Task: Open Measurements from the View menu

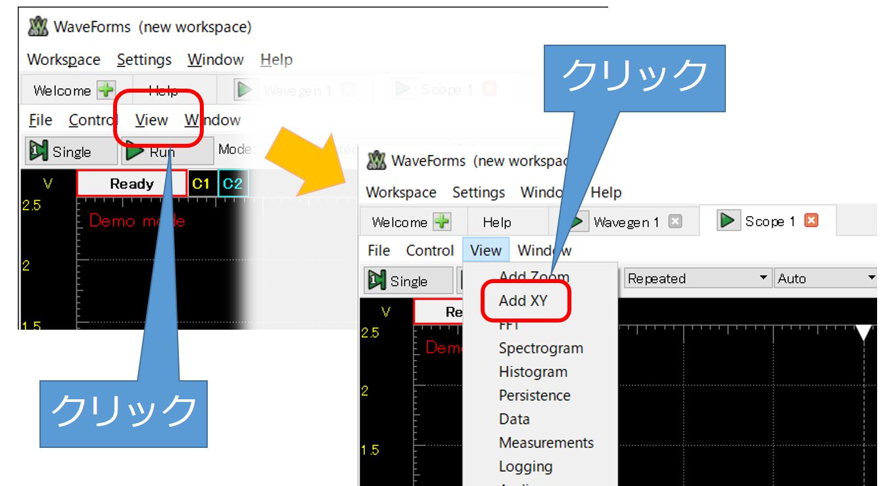Action: 546,443
